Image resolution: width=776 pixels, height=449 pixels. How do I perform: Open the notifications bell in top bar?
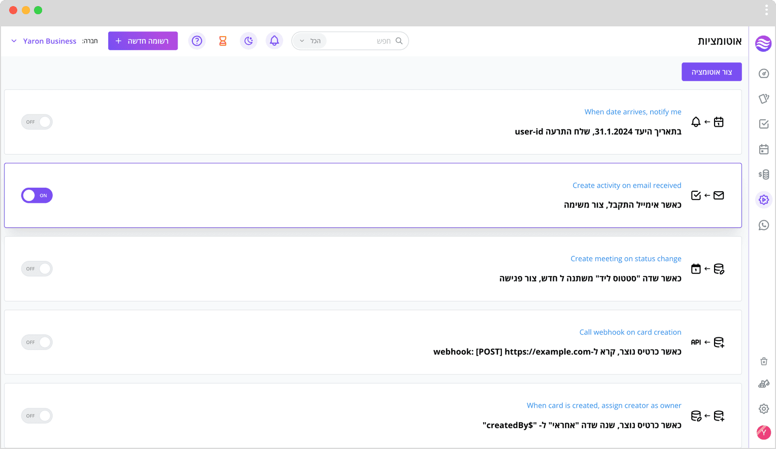click(x=274, y=41)
